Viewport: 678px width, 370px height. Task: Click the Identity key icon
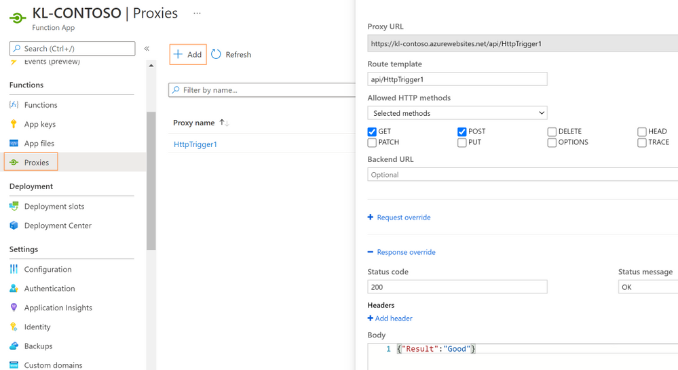[14, 327]
